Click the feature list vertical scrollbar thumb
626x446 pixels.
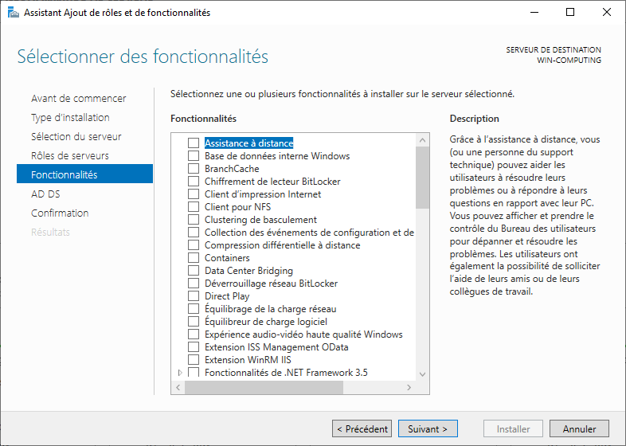(x=423, y=177)
